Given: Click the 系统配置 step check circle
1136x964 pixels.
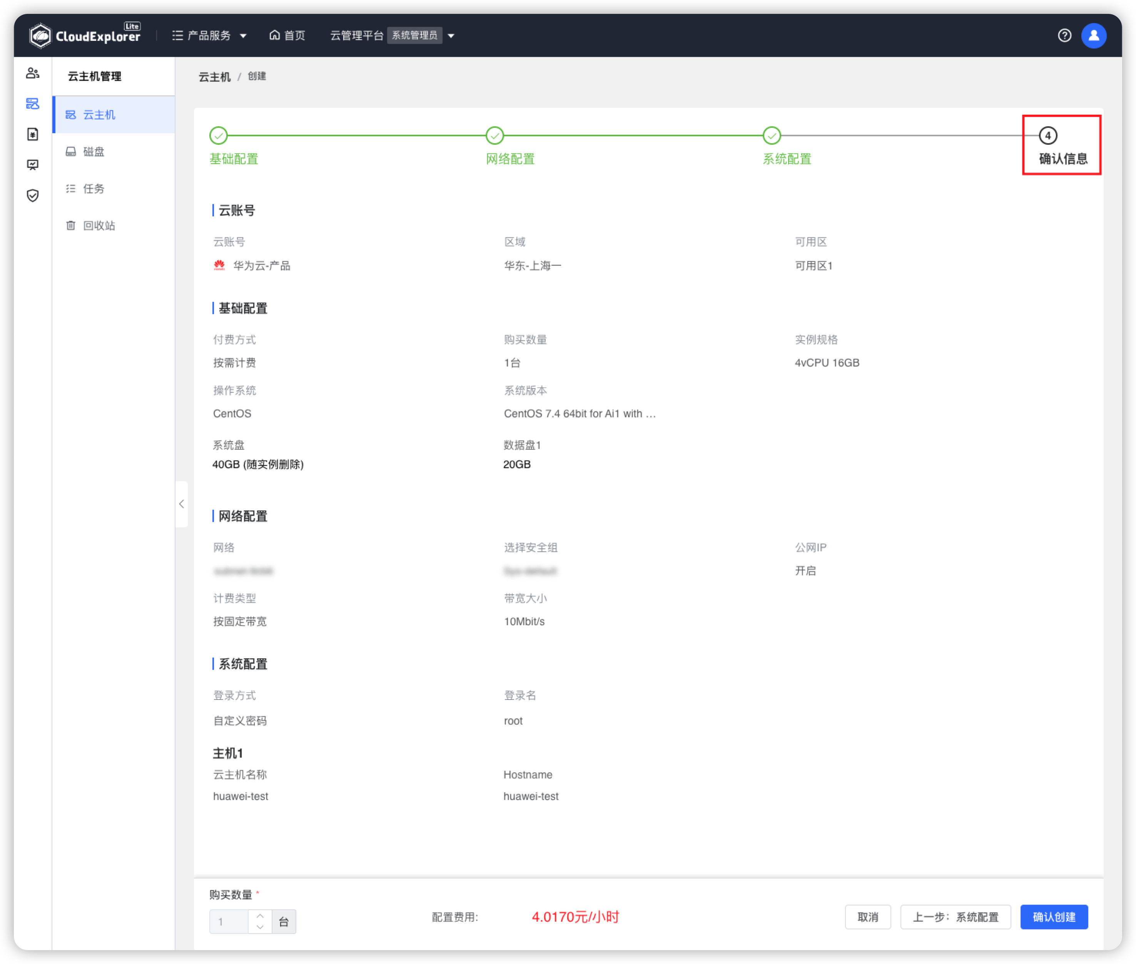Looking at the screenshot, I should pos(772,135).
